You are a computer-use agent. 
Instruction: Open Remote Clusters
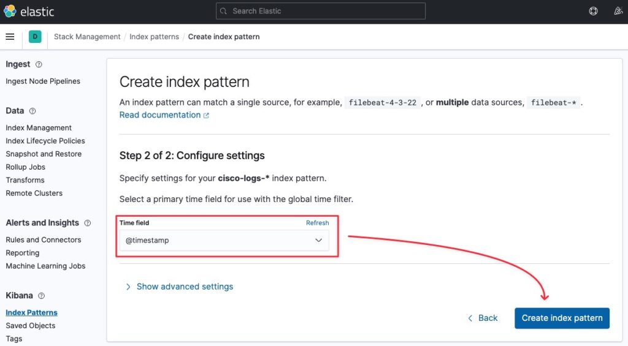pyautogui.click(x=34, y=193)
